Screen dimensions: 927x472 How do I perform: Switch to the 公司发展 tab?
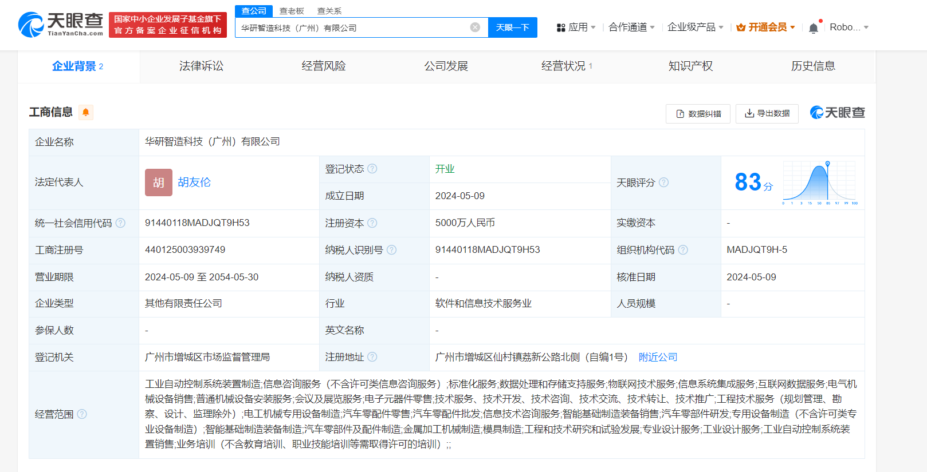(446, 66)
